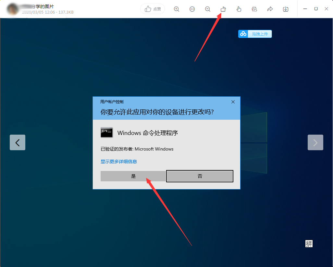The height and width of the screenshot is (267, 333).
Task: Select the hand pointer tool
Action: pos(239,9)
